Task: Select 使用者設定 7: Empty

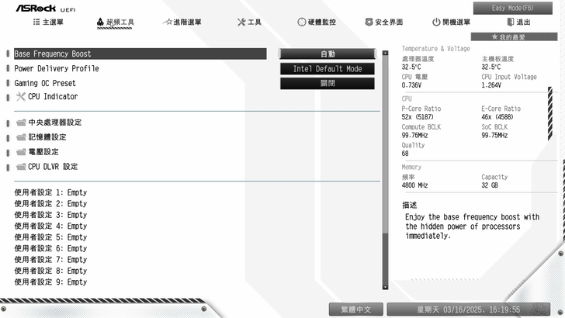Action: tap(50, 259)
